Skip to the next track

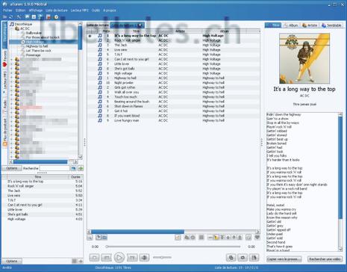point(132,257)
